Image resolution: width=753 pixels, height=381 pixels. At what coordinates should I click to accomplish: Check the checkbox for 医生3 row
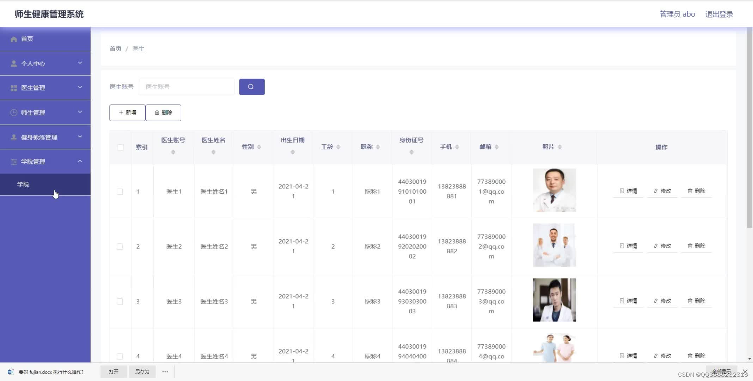tap(120, 301)
